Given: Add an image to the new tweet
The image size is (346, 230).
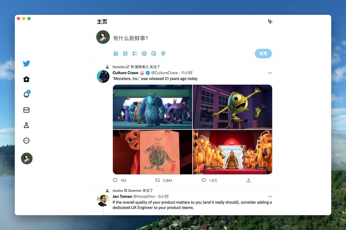Looking at the screenshot, I should click(116, 53).
